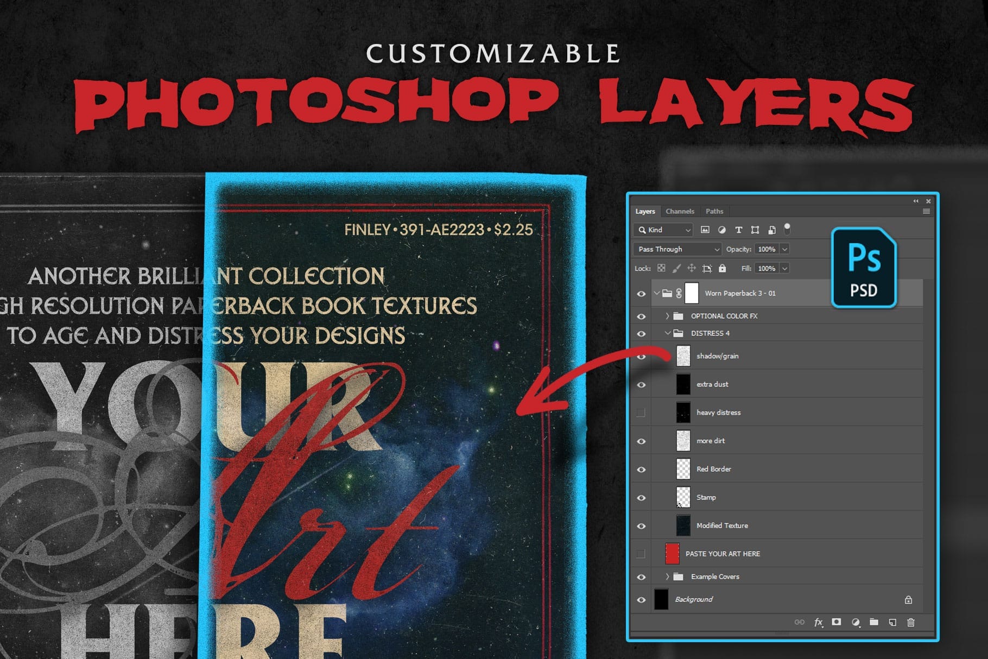The image size is (988, 659).
Task: Switch to the Channels tab
Action: (680, 211)
